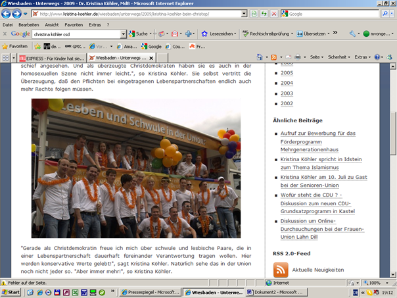Click the address bar URL field

click(x=139, y=14)
